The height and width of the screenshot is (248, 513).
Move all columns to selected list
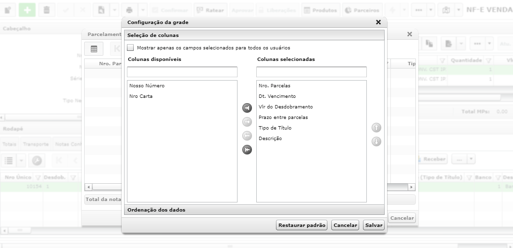point(247,107)
